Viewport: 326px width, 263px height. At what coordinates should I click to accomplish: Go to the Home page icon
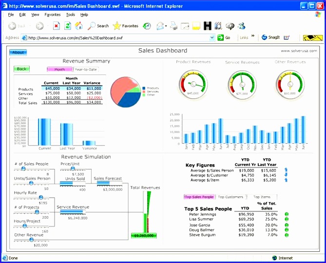tap(79, 26)
